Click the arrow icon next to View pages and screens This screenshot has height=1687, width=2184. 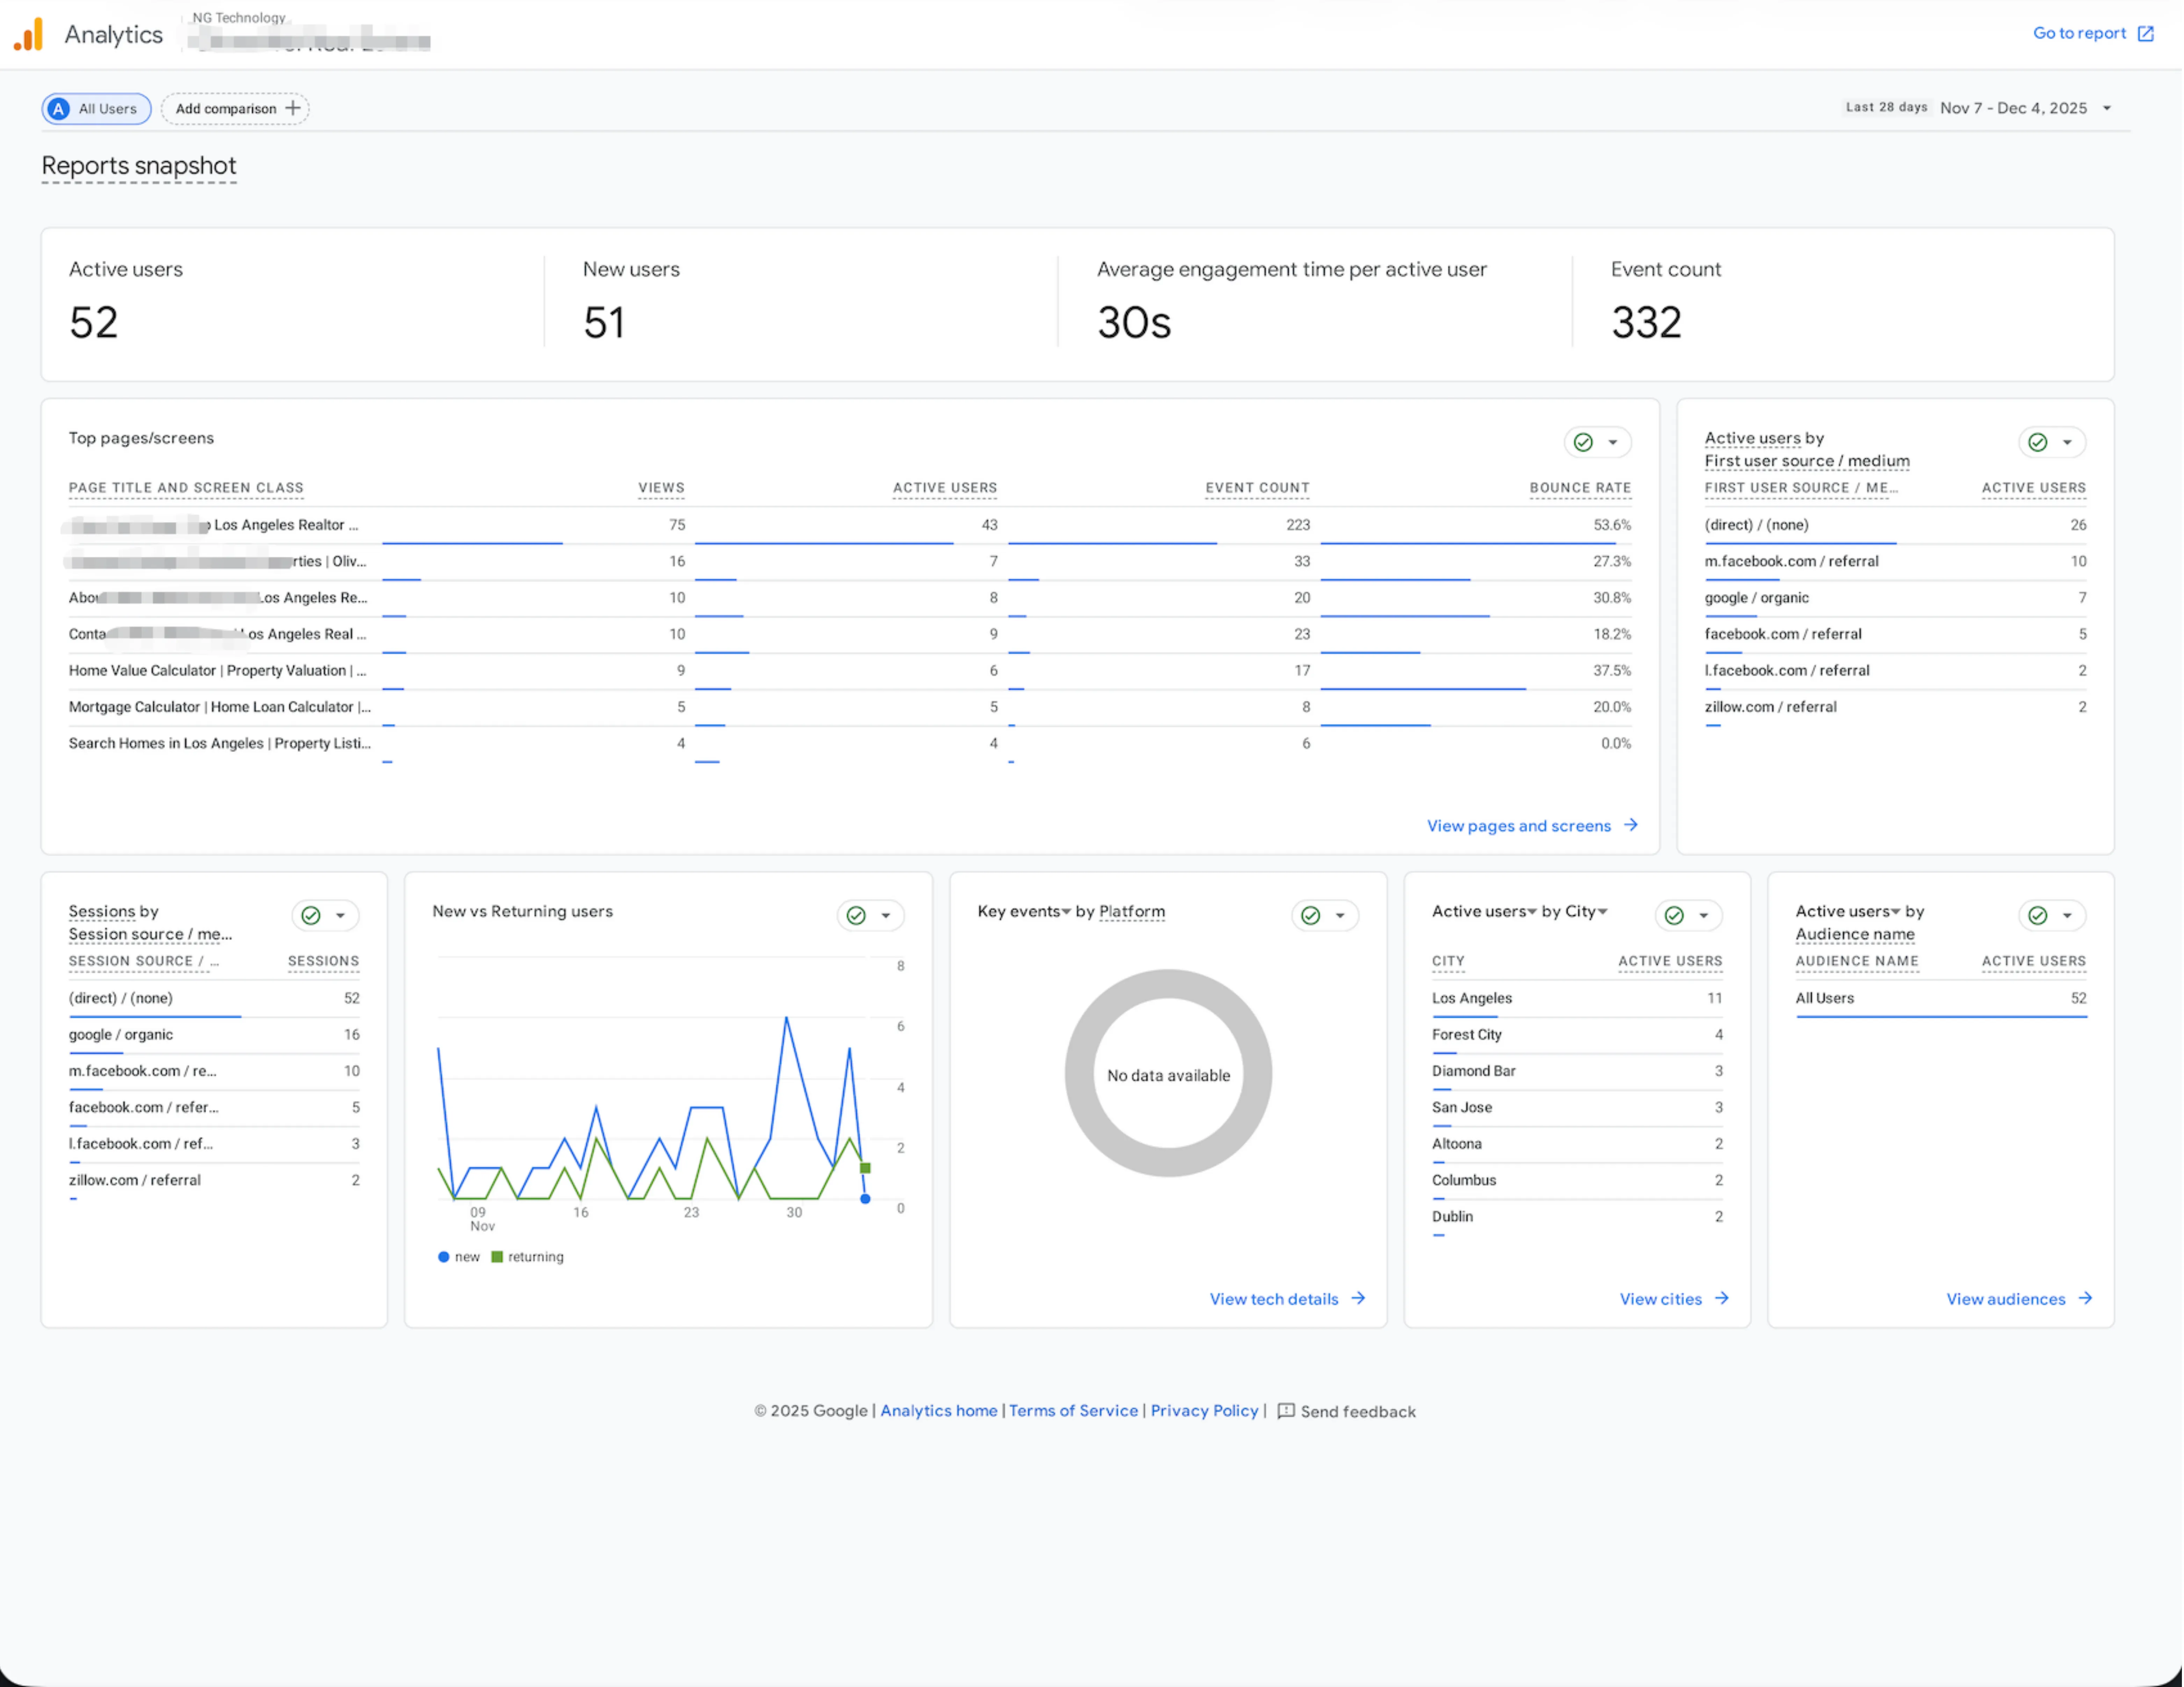coord(1631,825)
